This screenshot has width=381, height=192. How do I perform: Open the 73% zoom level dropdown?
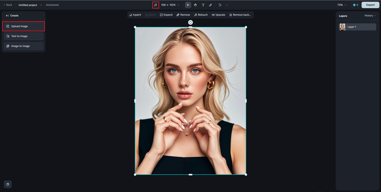point(342,5)
